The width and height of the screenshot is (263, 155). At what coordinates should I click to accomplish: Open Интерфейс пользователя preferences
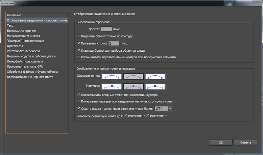(25, 61)
